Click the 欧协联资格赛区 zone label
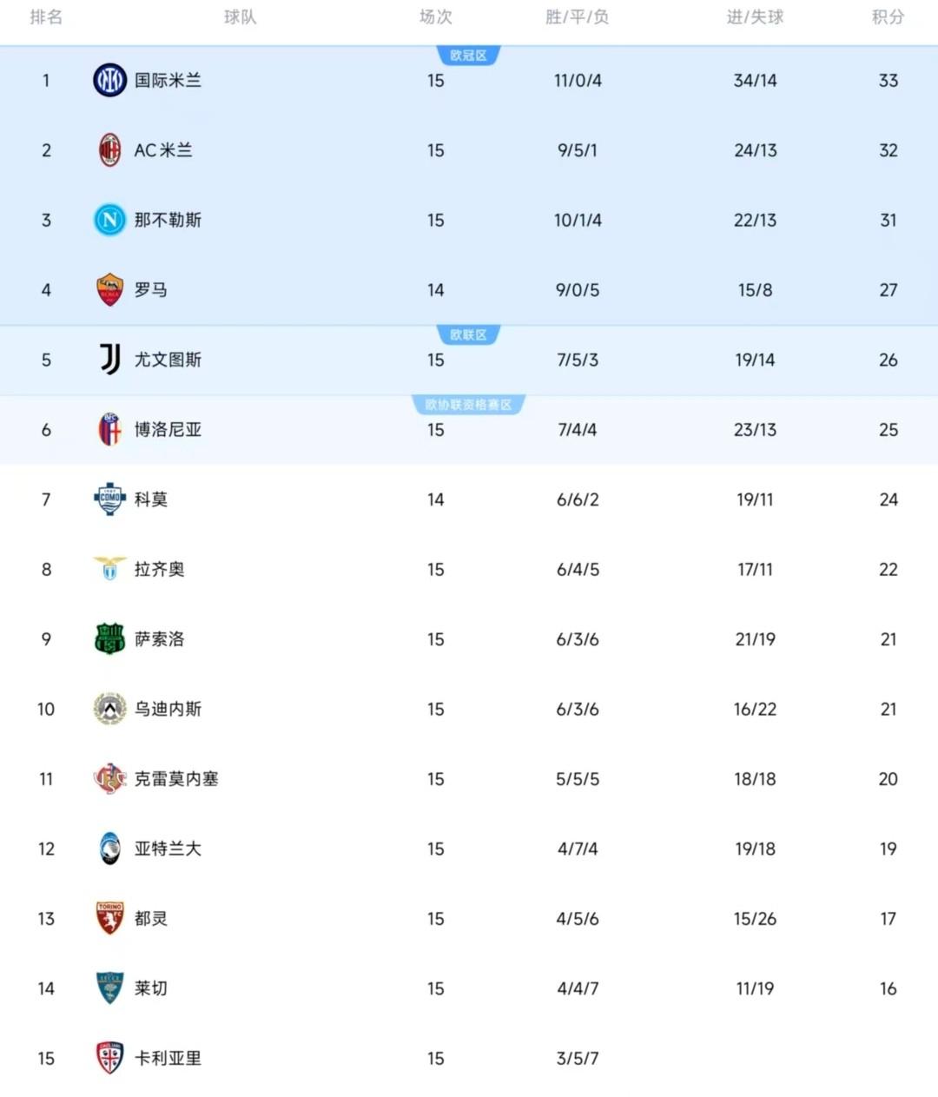938x1097 pixels. [x=468, y=405]
